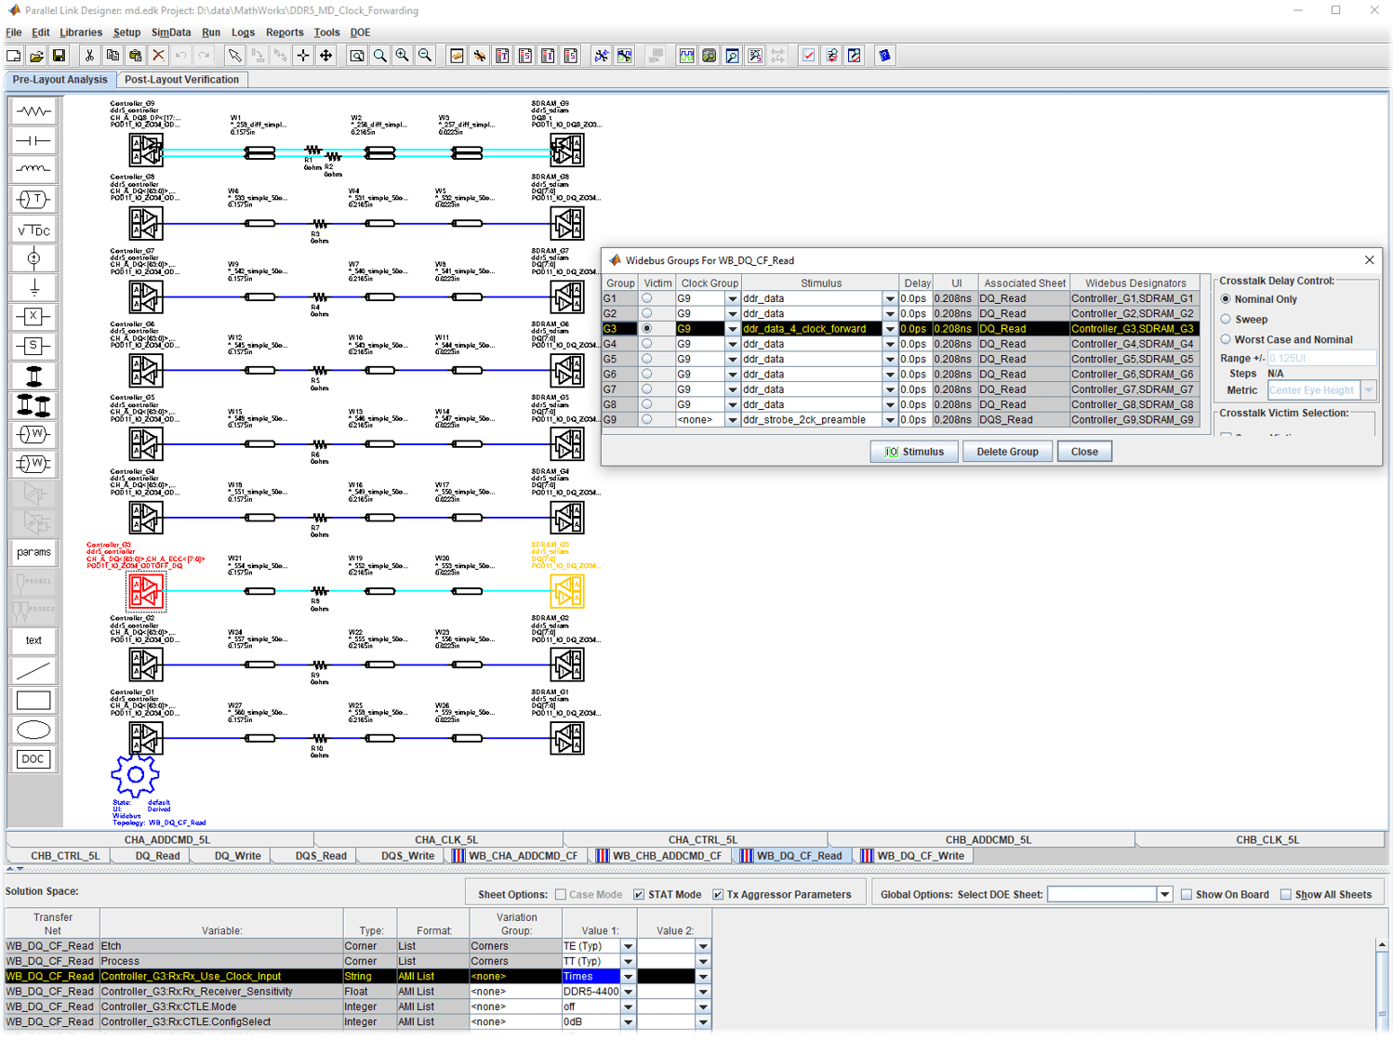Select the params tool in palette
1393x1040 pixels.
coord(33,552)
